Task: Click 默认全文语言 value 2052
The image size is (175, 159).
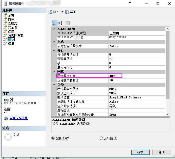Action: [113, 93]
